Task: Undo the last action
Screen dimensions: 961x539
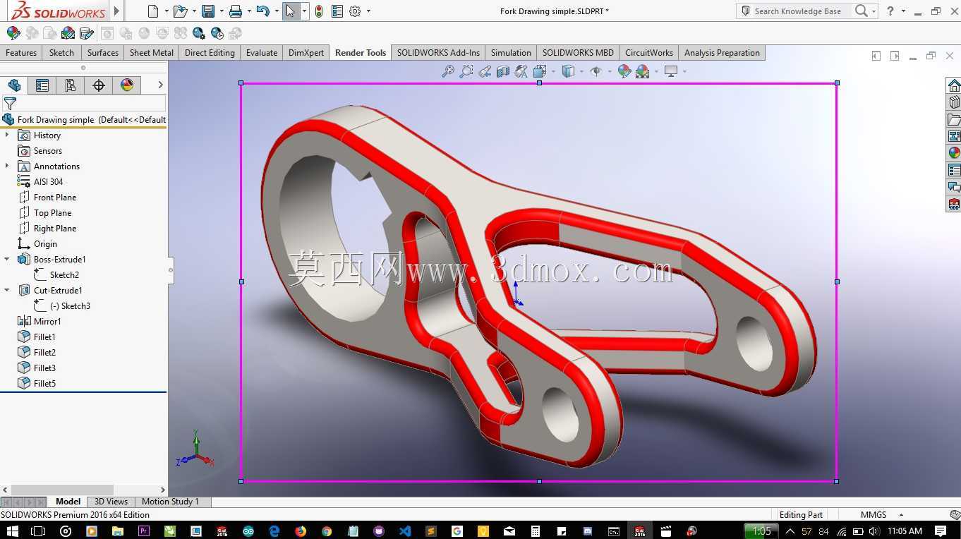Action: point(263,11)
